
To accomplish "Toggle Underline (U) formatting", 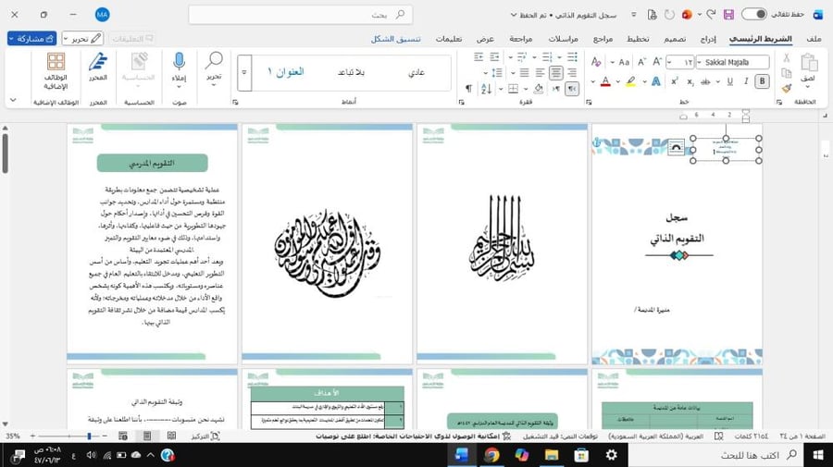I will [730, 81].
